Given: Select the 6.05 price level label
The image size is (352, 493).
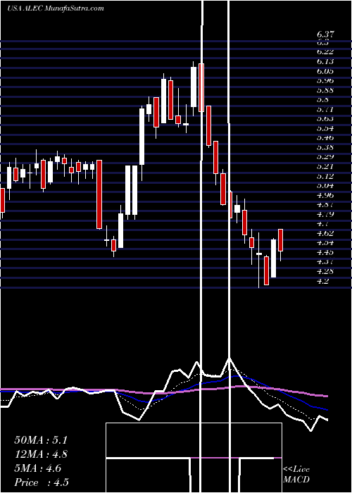Looking at the screenshot, I should [x=325, y=71].
